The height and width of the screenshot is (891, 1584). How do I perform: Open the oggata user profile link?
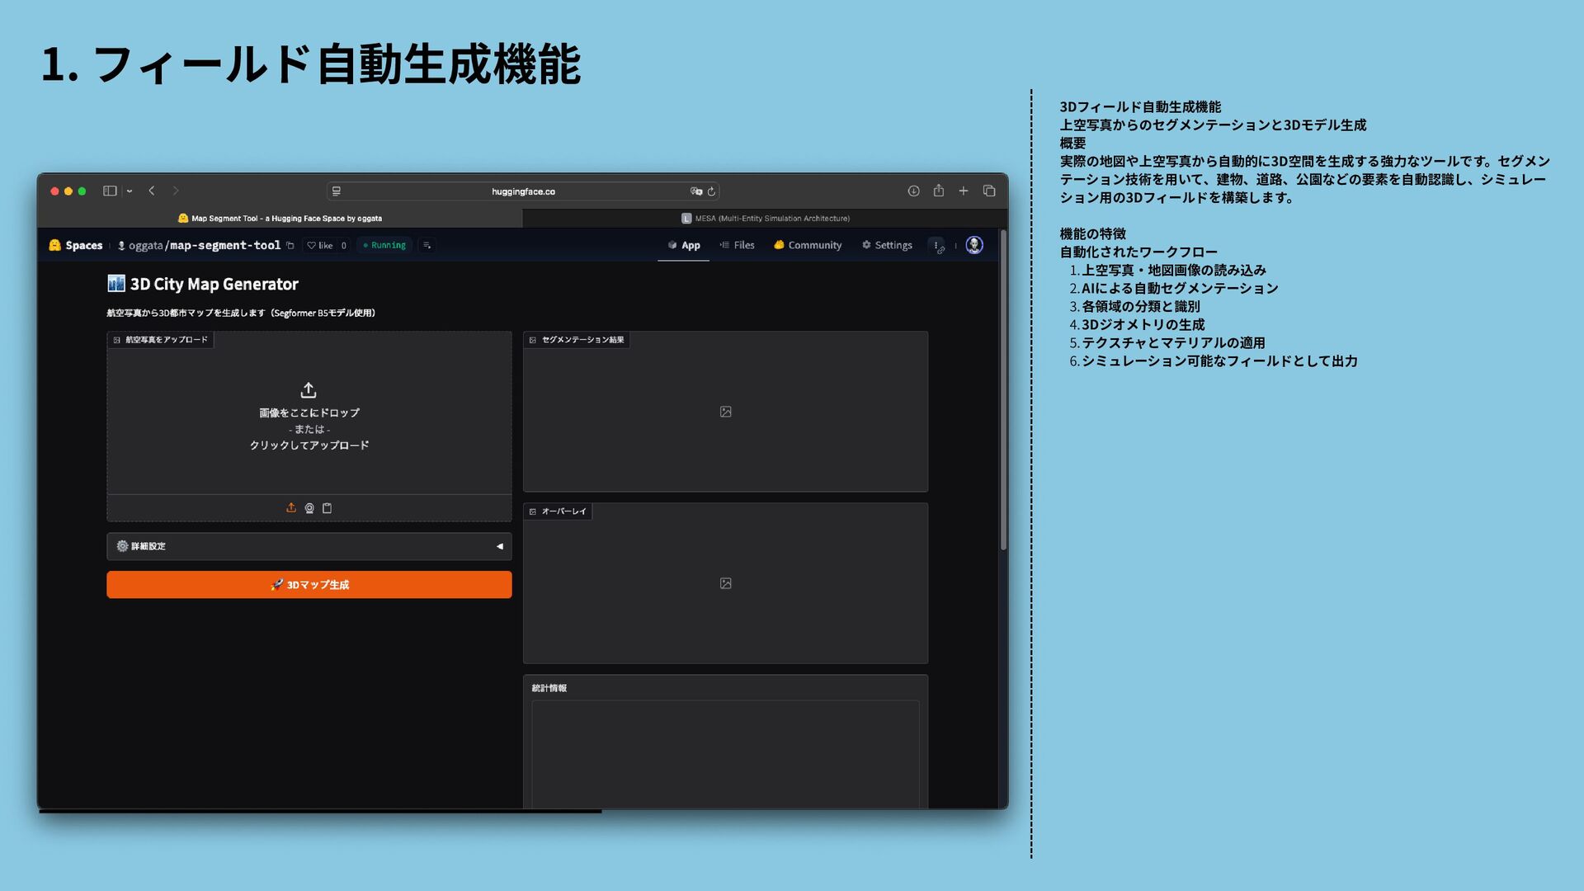tap(145, 246)
